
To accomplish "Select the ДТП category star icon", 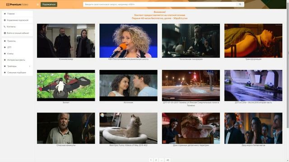I will coord(5,47).
